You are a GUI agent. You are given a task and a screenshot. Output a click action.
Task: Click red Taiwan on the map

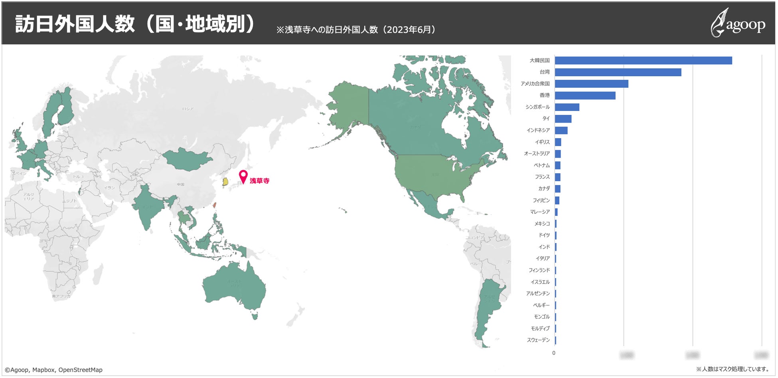[214, 205]
